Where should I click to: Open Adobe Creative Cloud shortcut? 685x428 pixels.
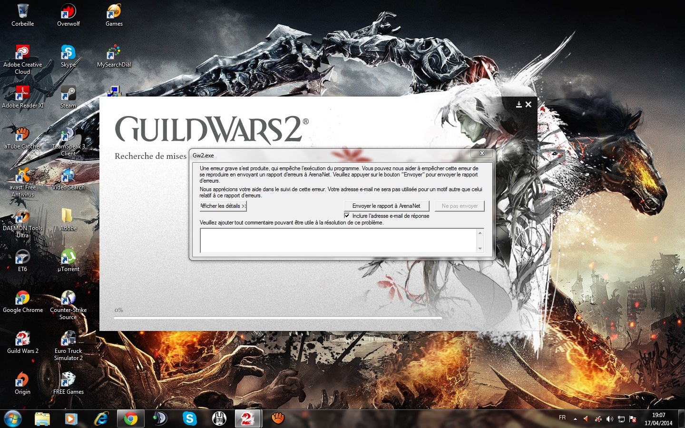point(22,59)
